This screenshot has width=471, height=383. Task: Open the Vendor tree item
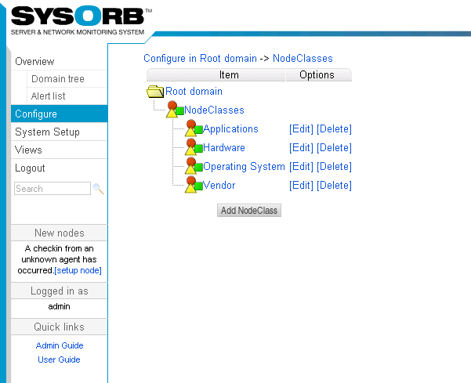219,185
